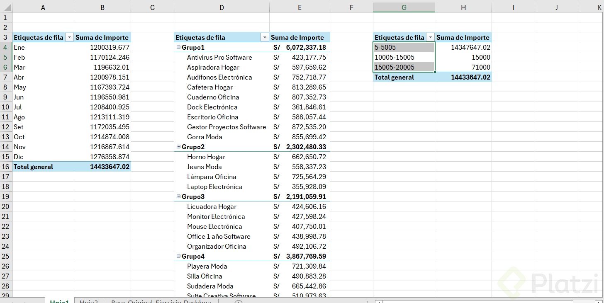
Task: Select the Feb month cell
Action: pos(43,57)
